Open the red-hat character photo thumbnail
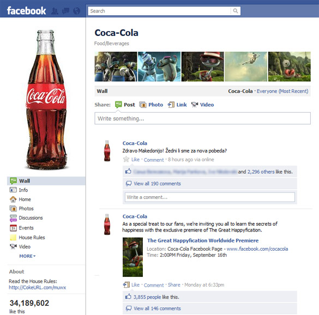 click(203, 66)
